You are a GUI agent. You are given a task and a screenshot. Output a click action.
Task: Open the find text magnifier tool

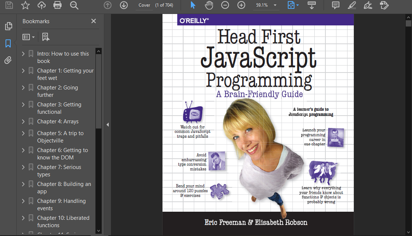[74, 5]
